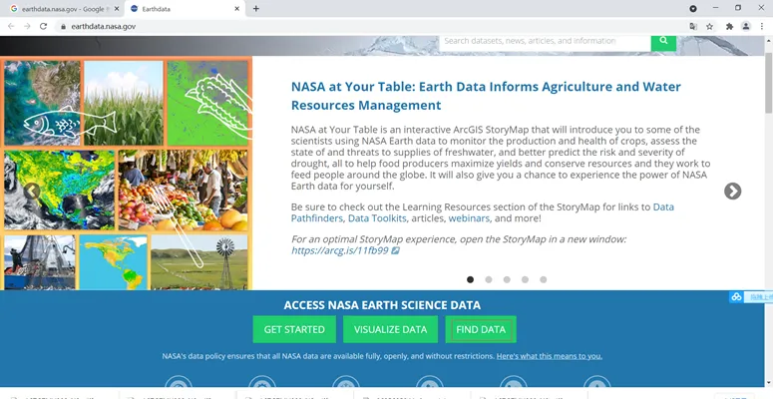Click the browser Forward arrow
Screen dimensions: 773x399
point(27,26)
